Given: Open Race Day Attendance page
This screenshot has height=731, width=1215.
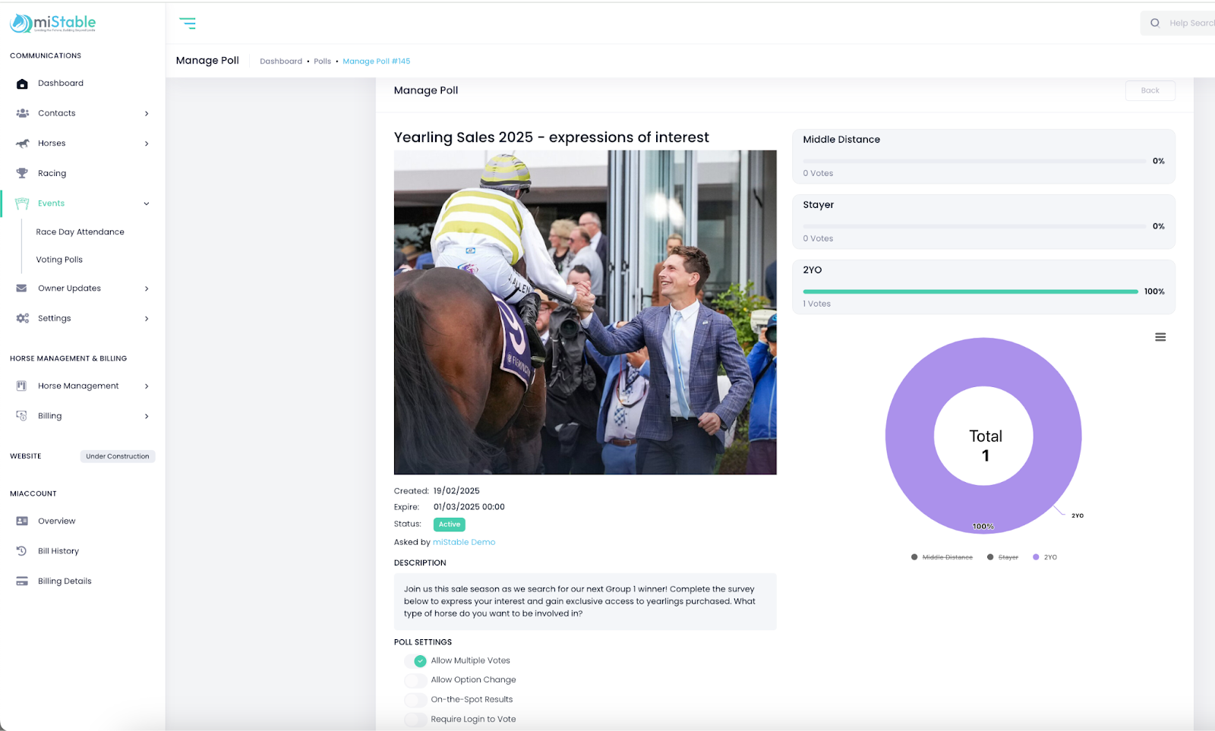Looking at the screenshot, I should tap(80, 232).
